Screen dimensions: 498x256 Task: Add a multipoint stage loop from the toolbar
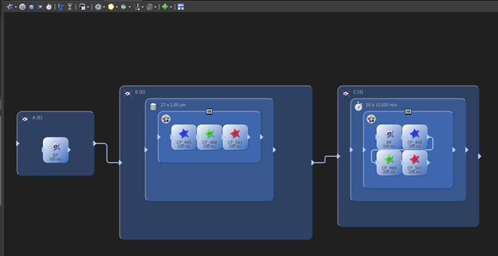(40, 7)
